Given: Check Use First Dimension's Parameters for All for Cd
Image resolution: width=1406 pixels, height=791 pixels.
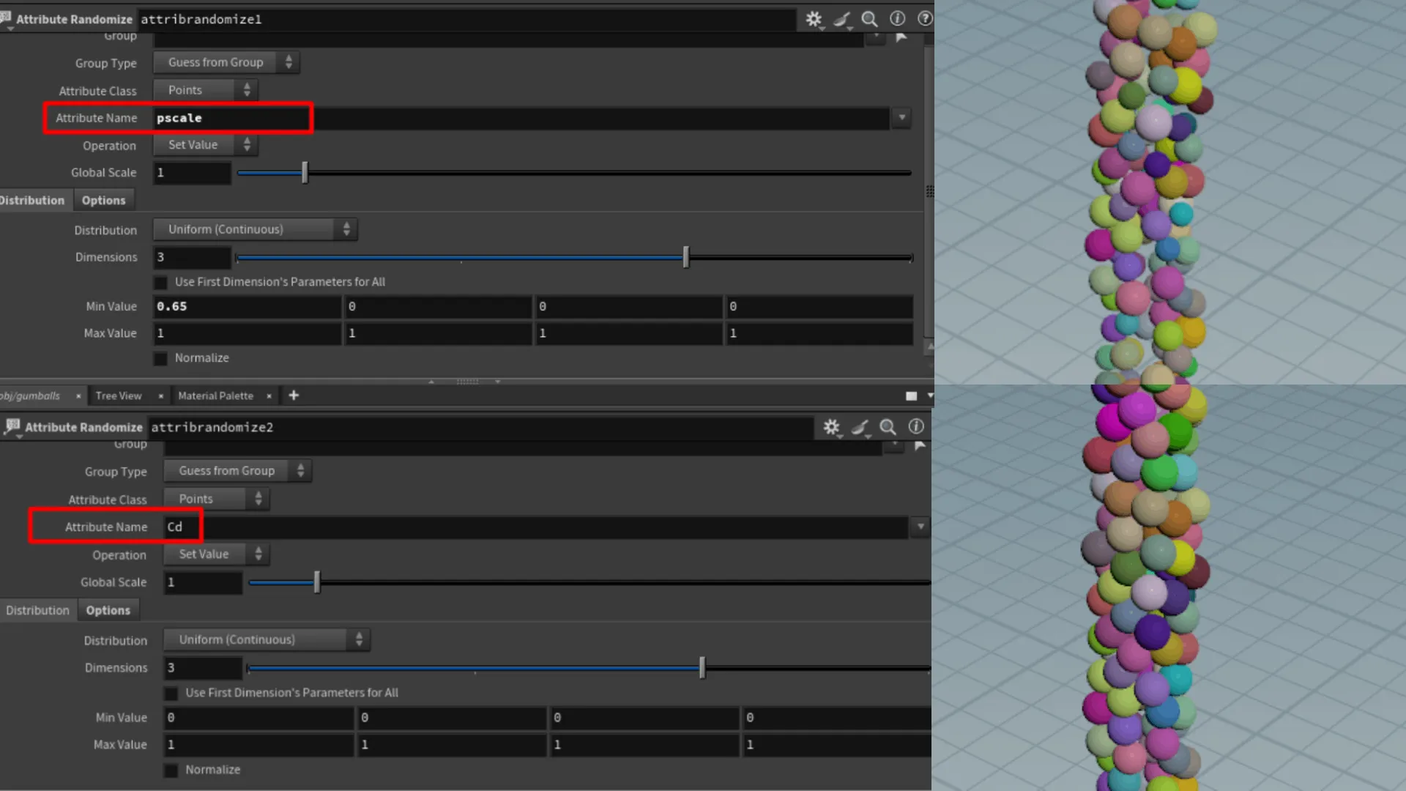Looking at the screenshot, I should (170, 693).
